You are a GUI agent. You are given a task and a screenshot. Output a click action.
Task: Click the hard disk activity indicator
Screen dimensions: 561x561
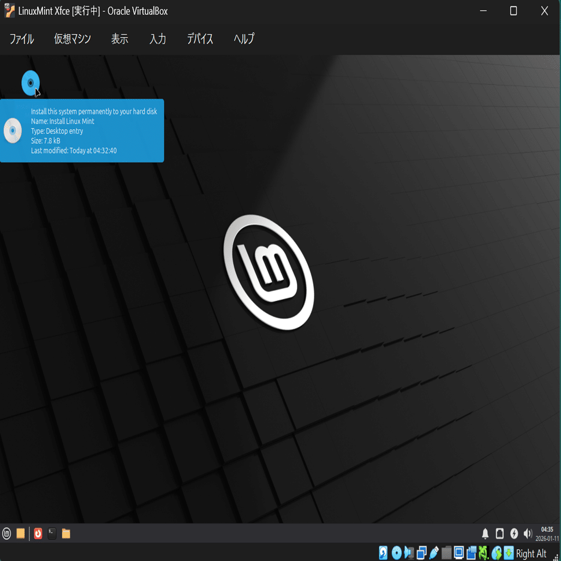[383, 553]
